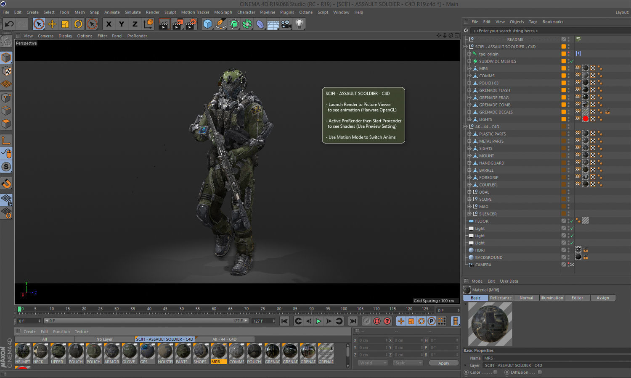631x378 pixels.
Task: Switch to Illumination material tab
Action: pyautogui.click(x=551, y=298)
